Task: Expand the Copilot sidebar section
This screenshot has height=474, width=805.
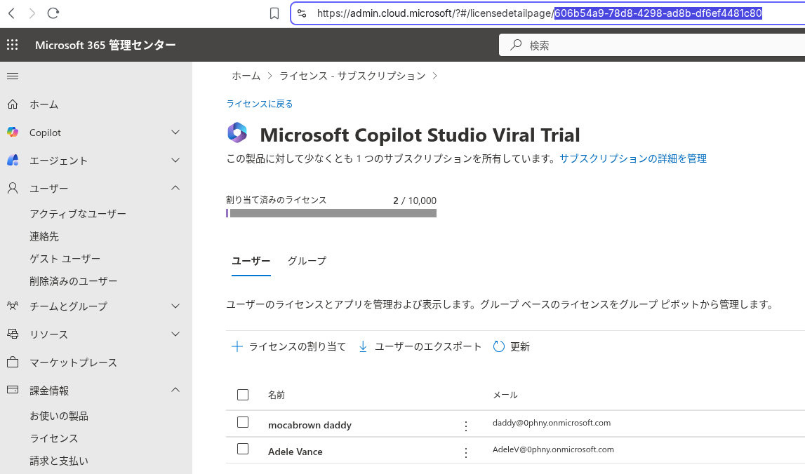Action: 175,133
